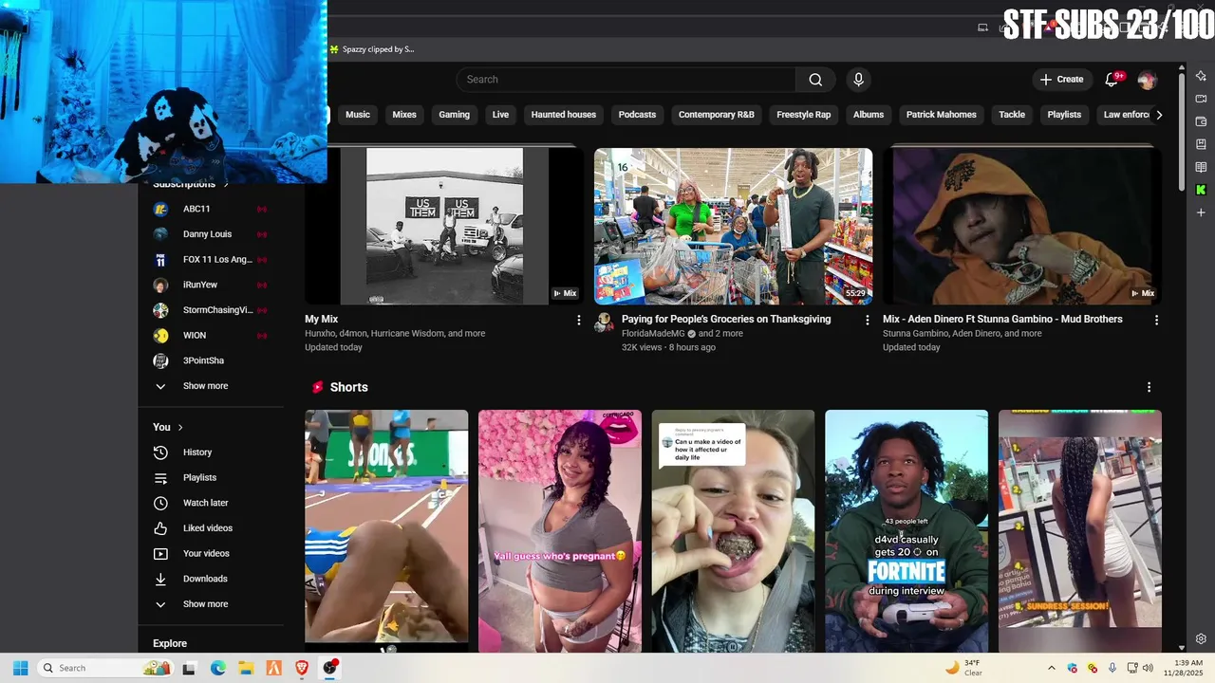Click the taskbar volume icon
Screen dimensions: 1215x683
(x=1148, y=668)
